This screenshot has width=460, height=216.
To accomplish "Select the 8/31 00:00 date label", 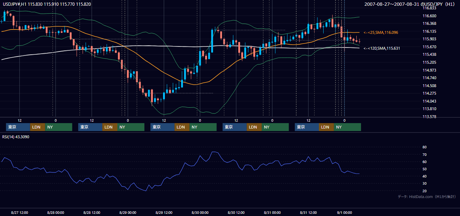I will [x=272, y=212].
